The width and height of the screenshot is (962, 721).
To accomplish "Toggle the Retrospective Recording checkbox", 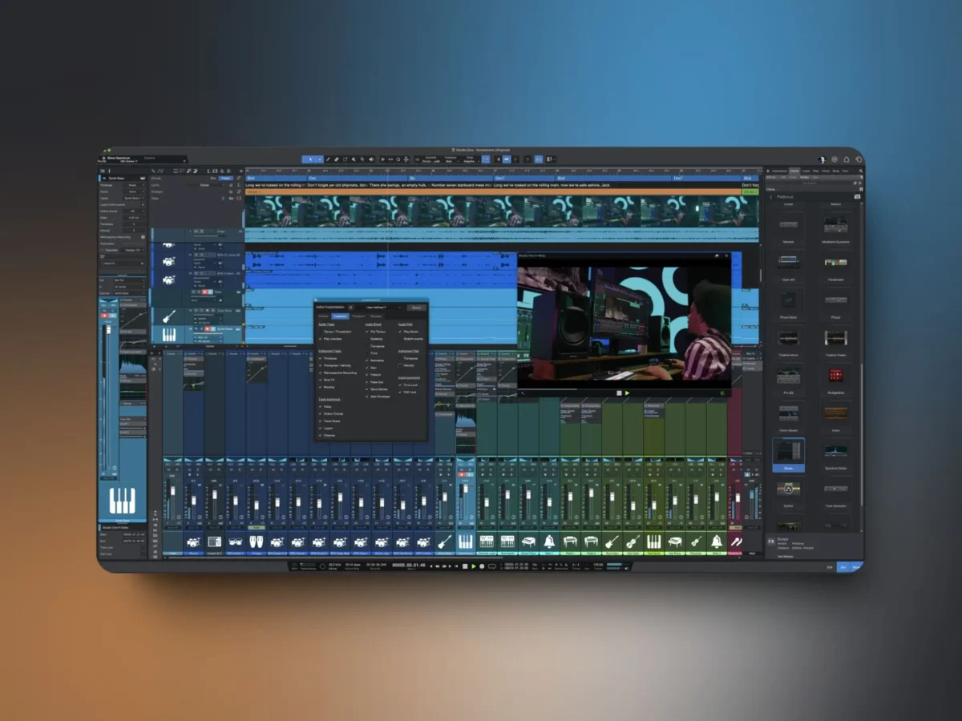I will tap(320, 373).
